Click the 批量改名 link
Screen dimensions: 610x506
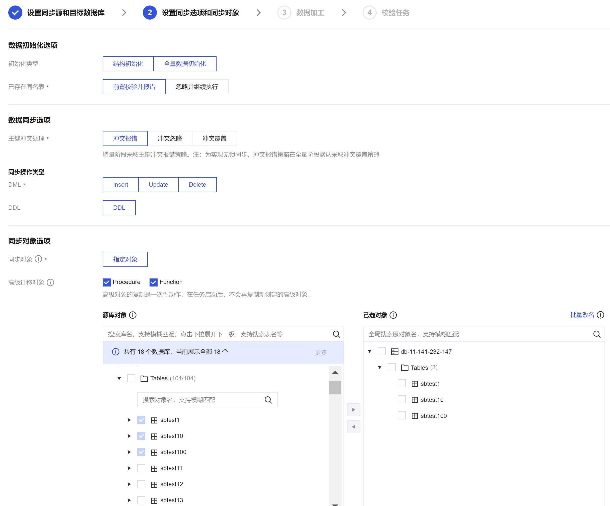coord(582,315)
